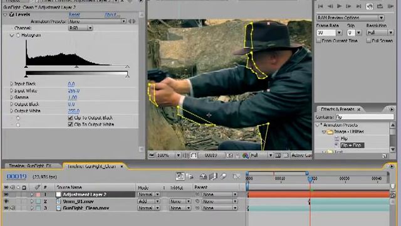
Task: Toggle the mask visibility icon in viewer
Action: pos(194,155)
